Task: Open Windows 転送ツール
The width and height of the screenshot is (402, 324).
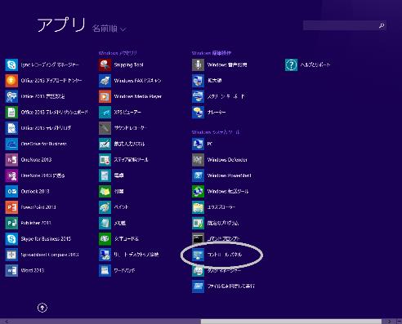Action: [221, 191]
